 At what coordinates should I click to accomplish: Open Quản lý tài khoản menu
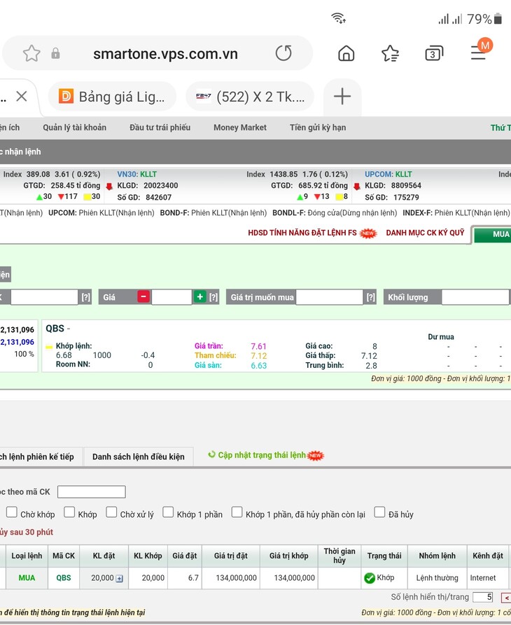pos(74,128)
